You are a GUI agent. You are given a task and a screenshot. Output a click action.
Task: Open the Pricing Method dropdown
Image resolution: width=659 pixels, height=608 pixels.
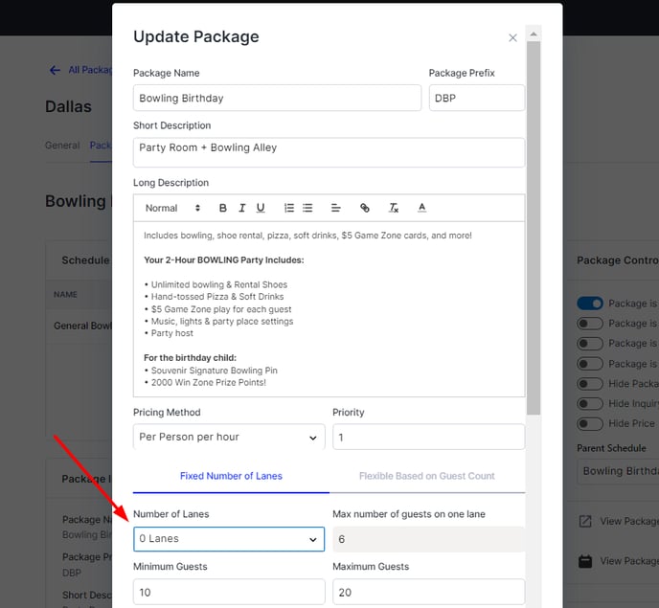coord(229,437)
